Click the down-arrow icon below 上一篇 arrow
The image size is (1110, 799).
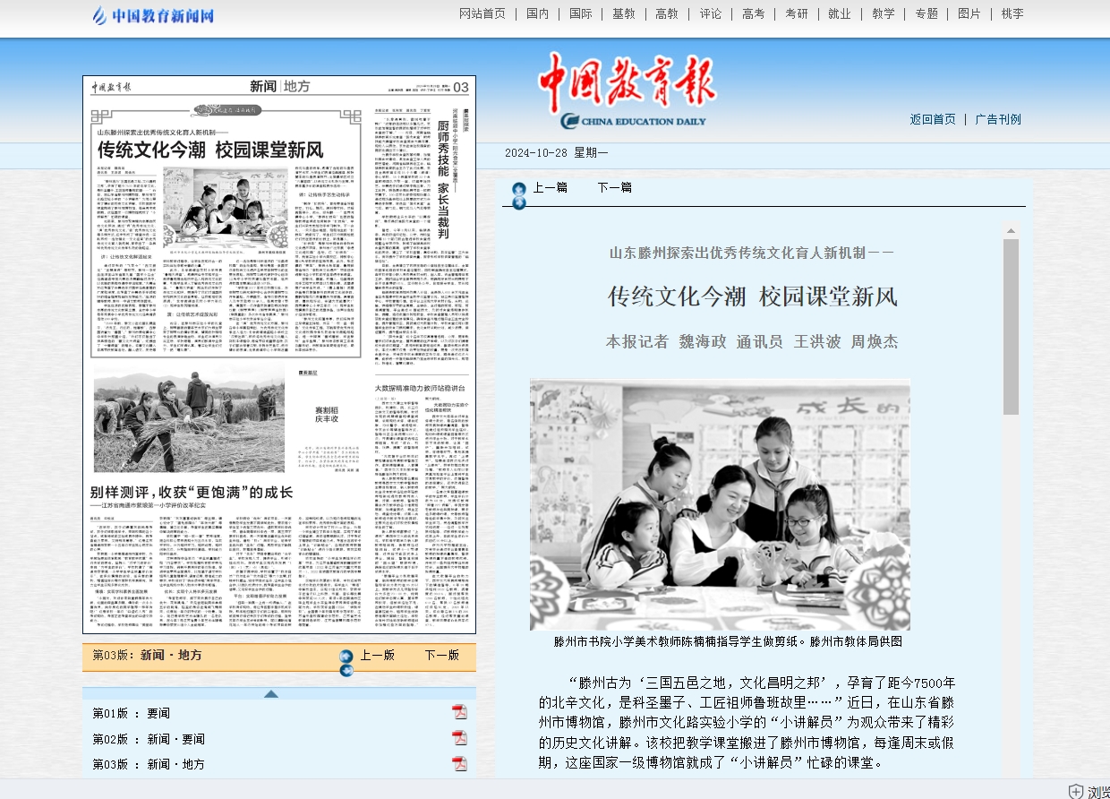click(x=518, y=203)
